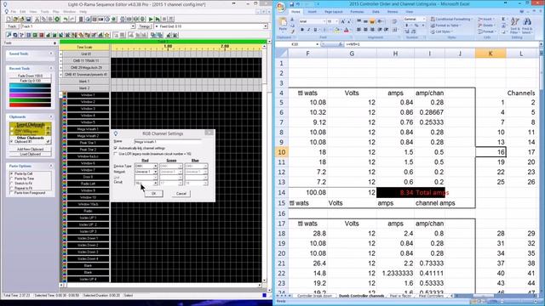This screenshot has height=306, width=545.
Task: Click the round green icon after the Paste icon
Action: coord(57,19)
